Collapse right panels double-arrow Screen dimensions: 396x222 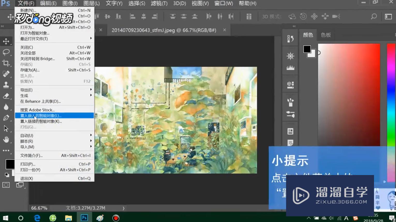click(x=294, y=26)
